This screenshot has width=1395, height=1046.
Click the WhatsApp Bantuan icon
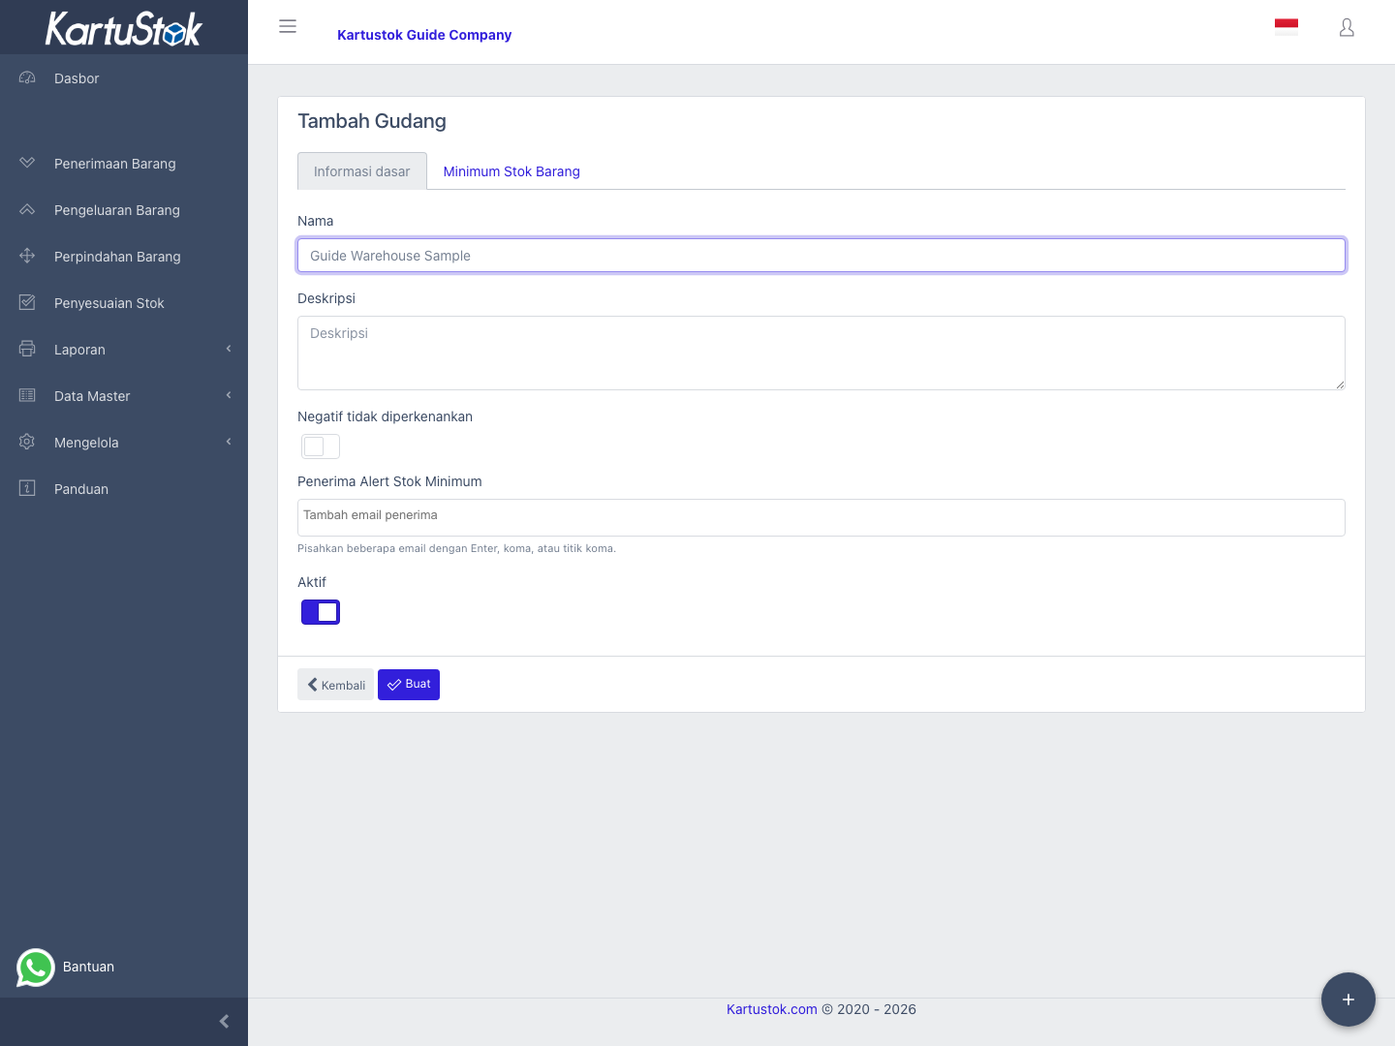click(36, 967)
